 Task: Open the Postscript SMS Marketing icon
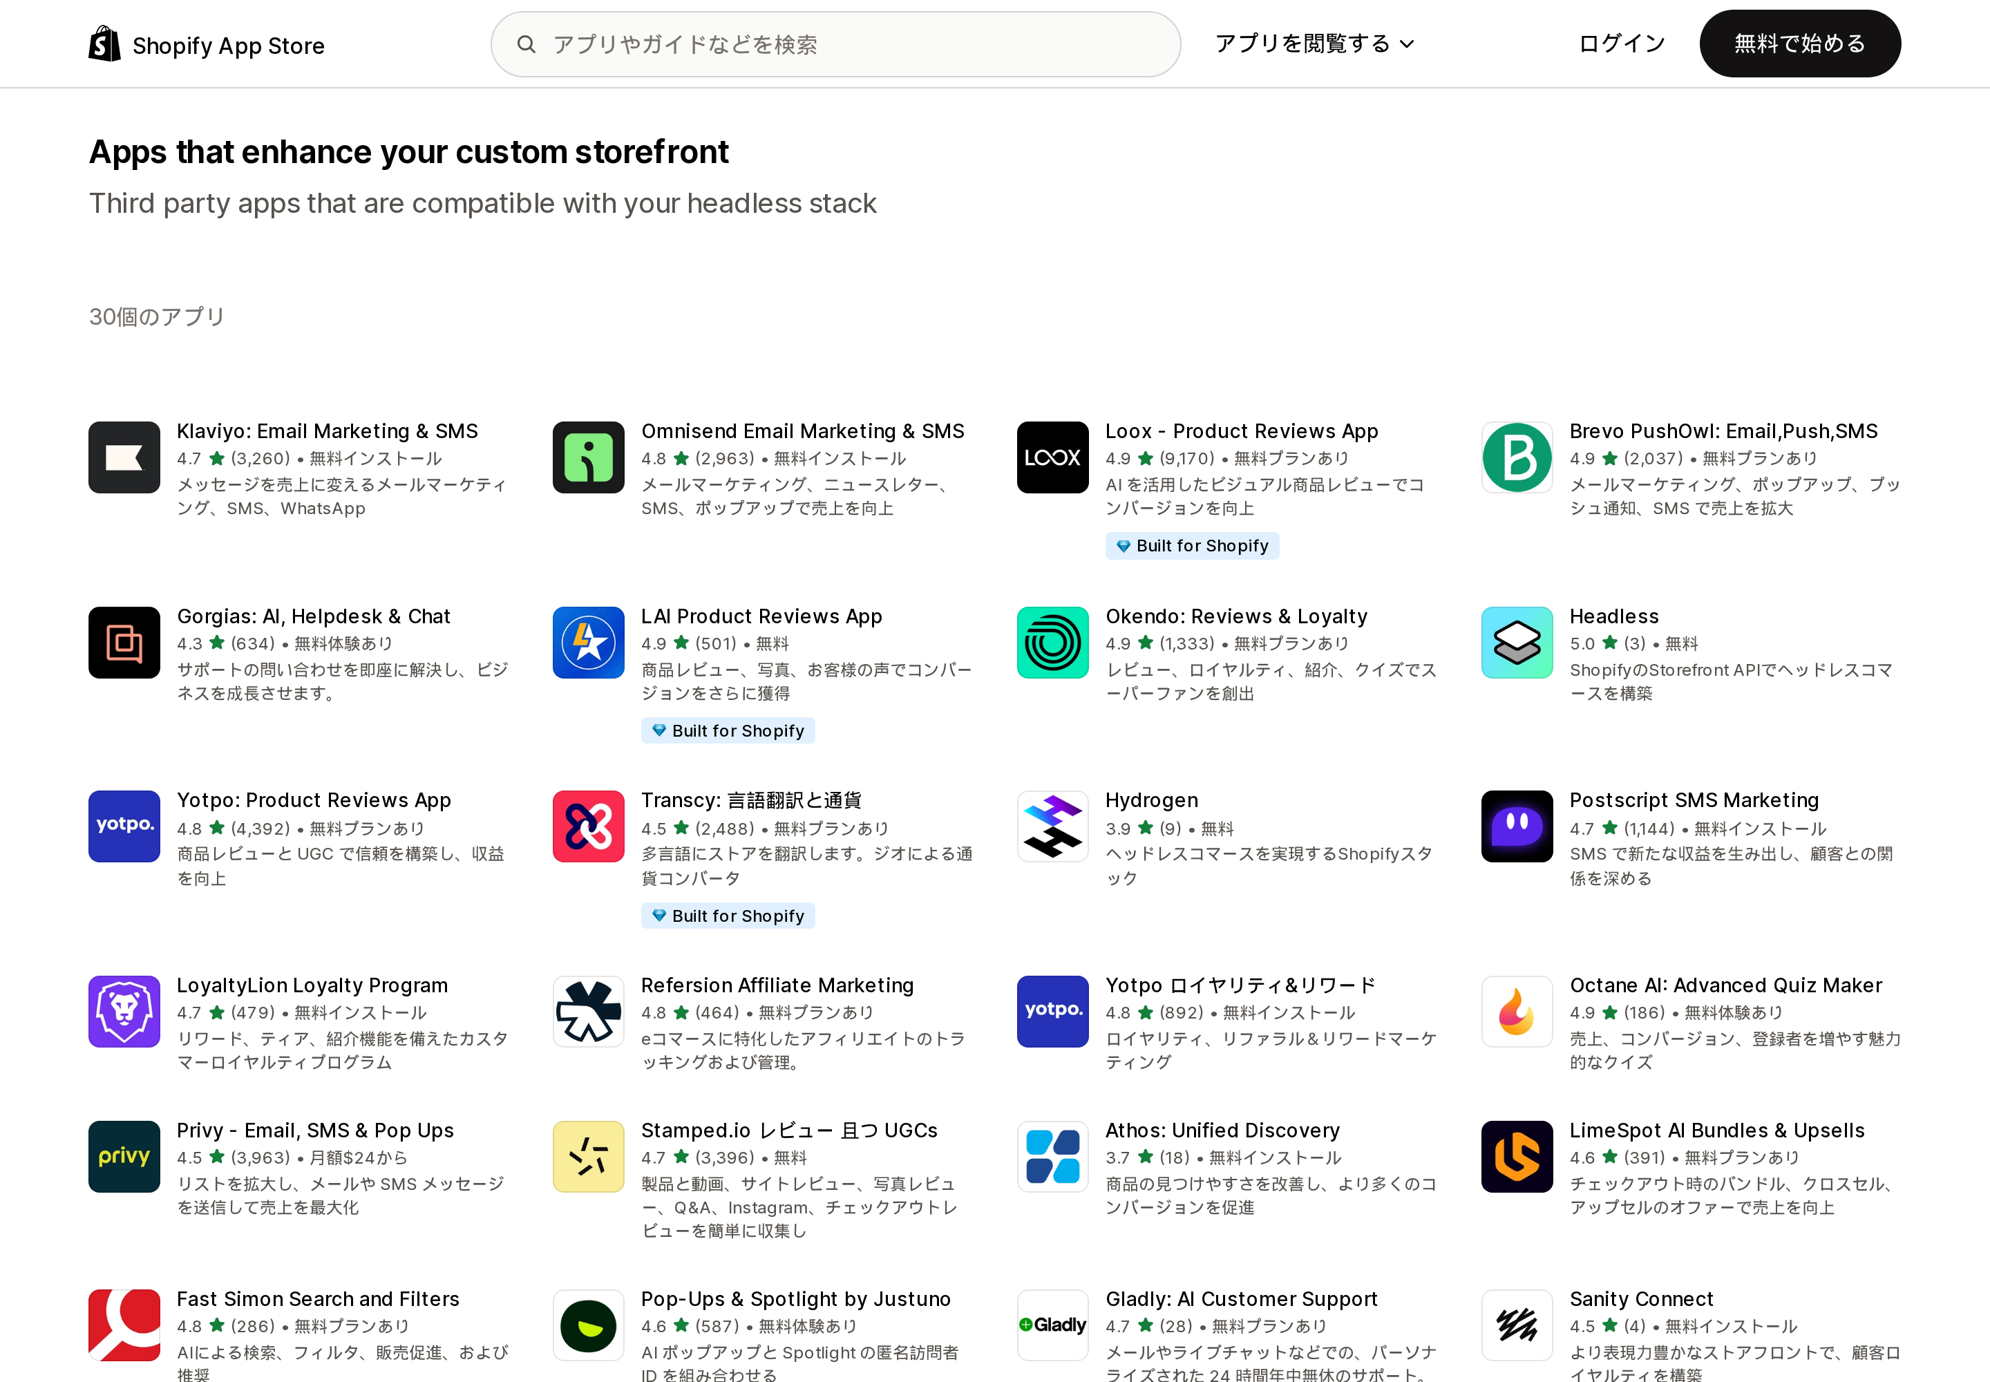pos(1516,826)
